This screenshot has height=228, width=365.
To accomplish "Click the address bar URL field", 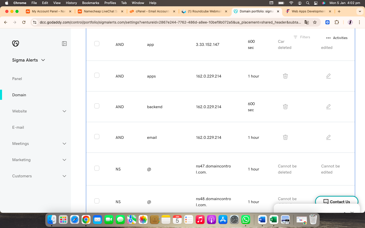I will (170, 22).
